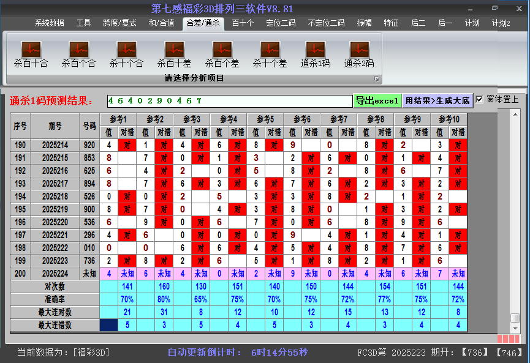
Task: Switch to the 和/合值 tab
Action: pos(161,23)
